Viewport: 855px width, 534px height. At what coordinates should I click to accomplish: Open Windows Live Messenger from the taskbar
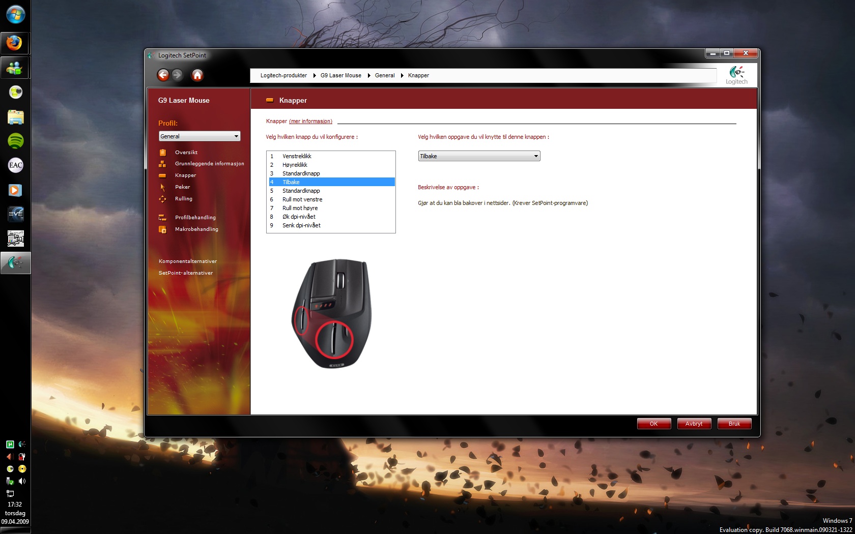coord(15,68)
